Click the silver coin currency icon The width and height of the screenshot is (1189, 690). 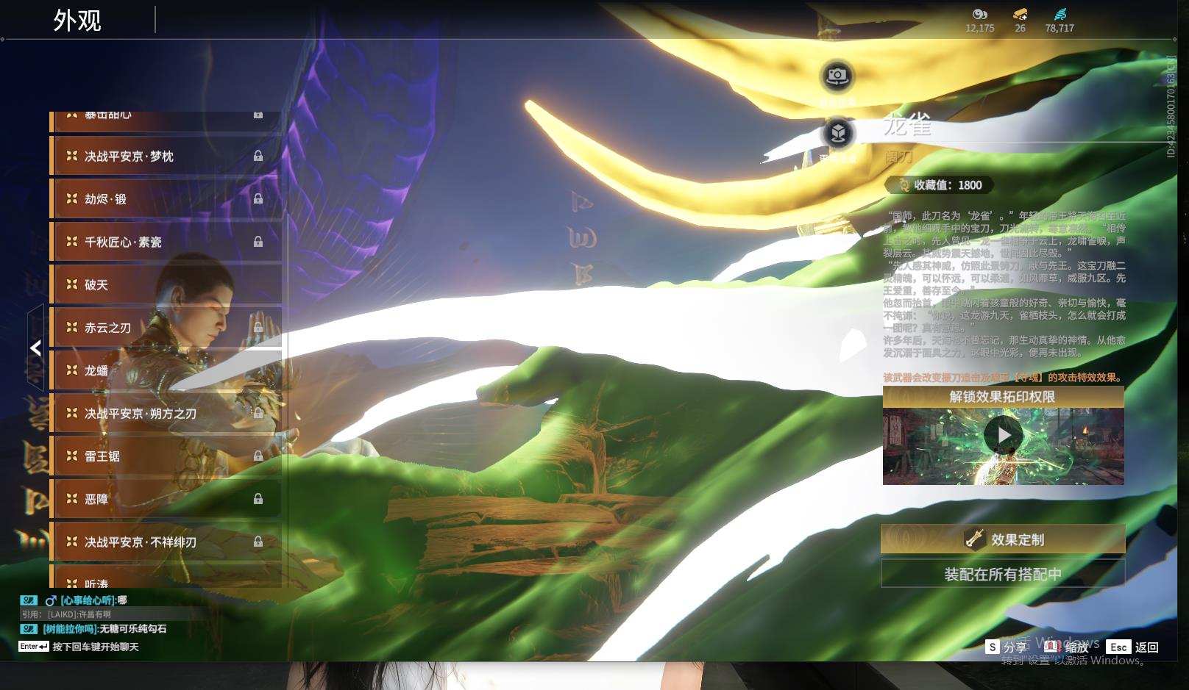pyautogui.click(x=979, y=14)
